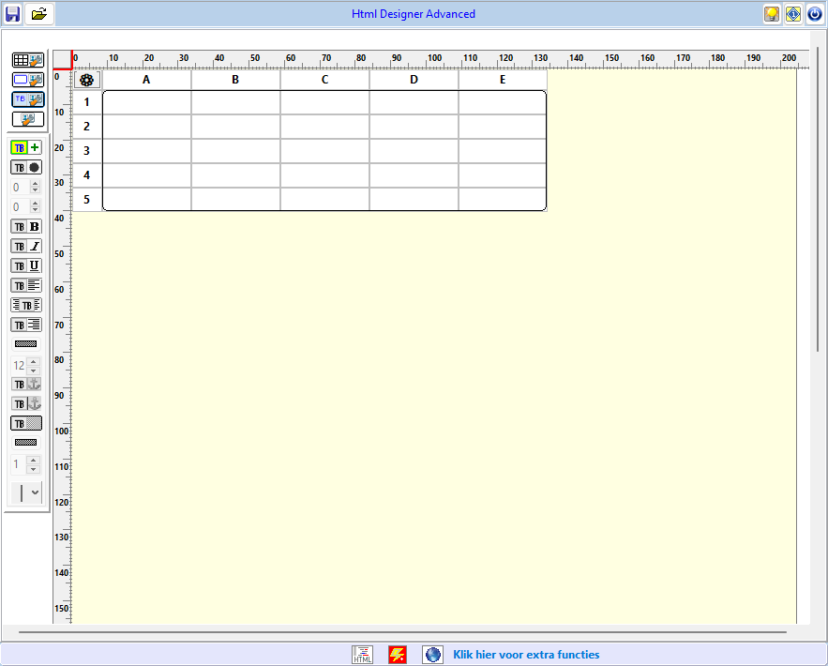Align text box content right
This screenshot has width=828, height=666.
[26, 325]
